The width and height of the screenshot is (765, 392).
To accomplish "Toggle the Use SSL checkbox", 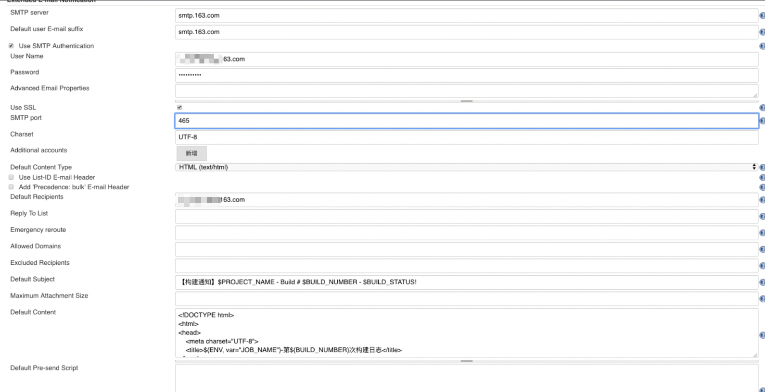I will tap(179, 108).
